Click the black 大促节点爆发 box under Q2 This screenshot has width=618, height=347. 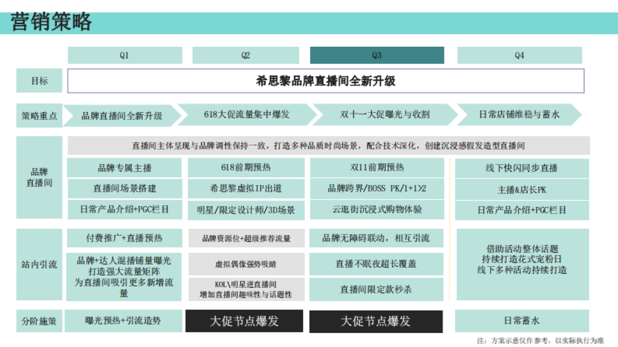tap(246, 321)
